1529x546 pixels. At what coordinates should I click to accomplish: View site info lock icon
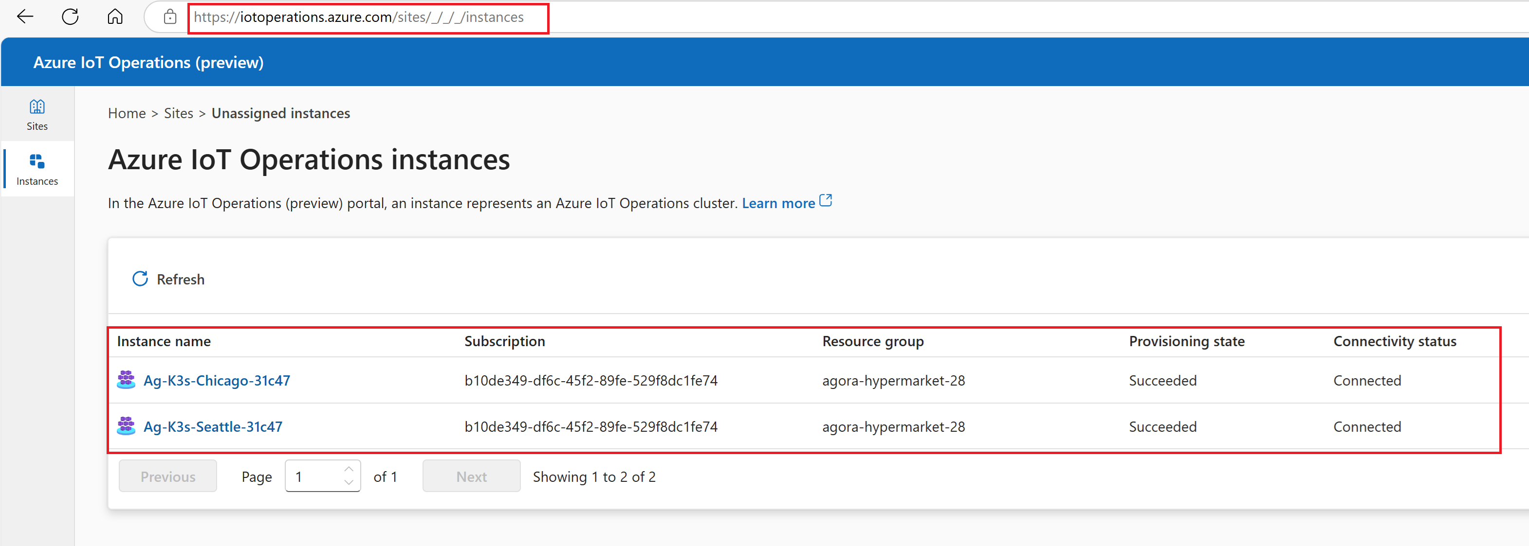170,17
